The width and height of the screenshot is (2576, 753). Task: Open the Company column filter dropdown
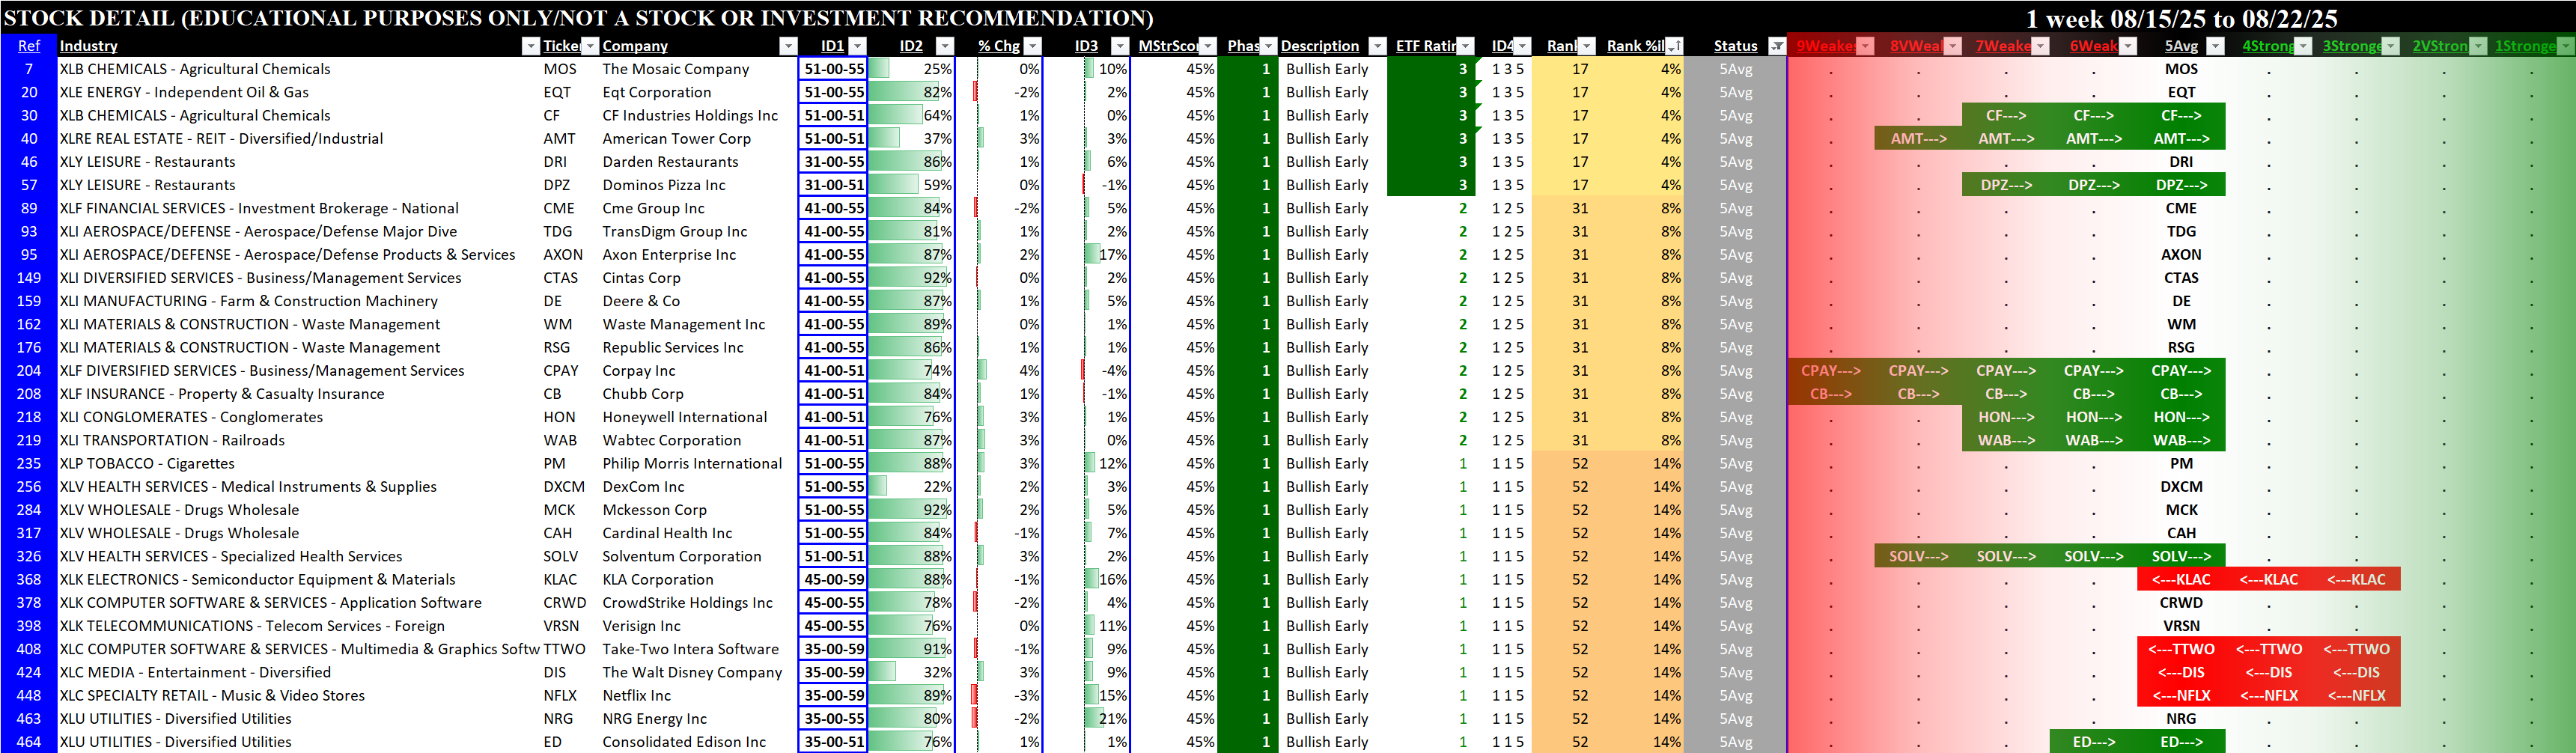point(788,46)
